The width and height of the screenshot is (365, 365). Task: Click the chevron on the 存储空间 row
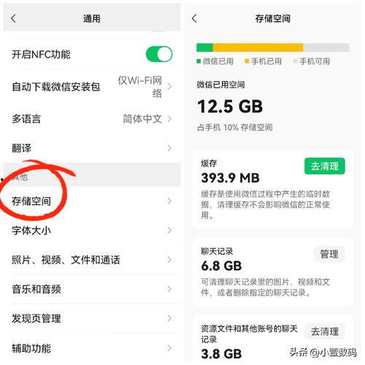[x=169, y=201]
